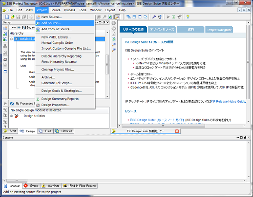
Task: Switch to the Warnings console tab
Action: [51, 186]
